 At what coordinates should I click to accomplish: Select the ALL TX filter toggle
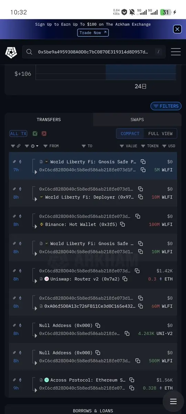(18, 134)
